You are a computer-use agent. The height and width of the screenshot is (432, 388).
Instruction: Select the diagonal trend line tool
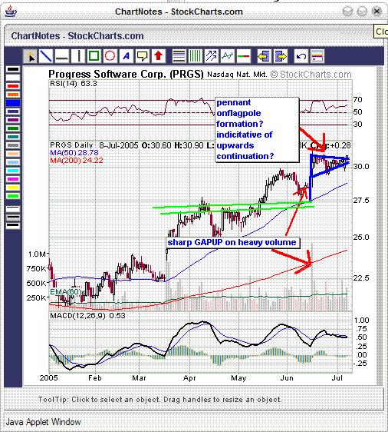coord(46,56)
